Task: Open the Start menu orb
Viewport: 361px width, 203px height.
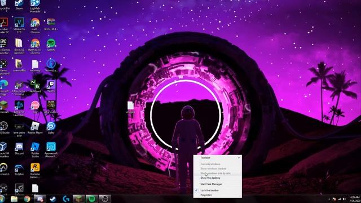Action: [x=2, y=199]
